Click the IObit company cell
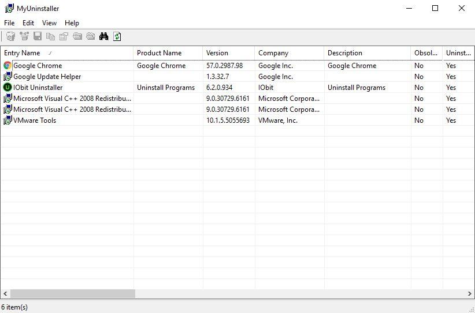 (x=266, y=87)
